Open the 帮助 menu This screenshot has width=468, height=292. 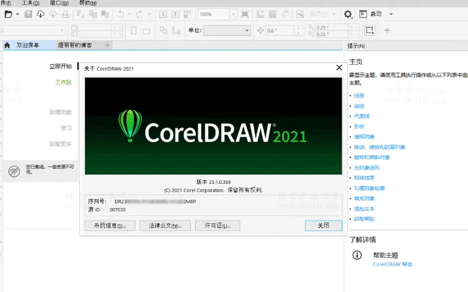click(x=88, y=3)
